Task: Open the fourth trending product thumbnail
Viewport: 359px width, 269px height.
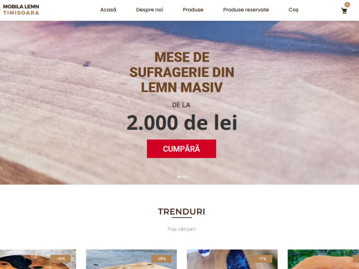Action: pos(323,259)
